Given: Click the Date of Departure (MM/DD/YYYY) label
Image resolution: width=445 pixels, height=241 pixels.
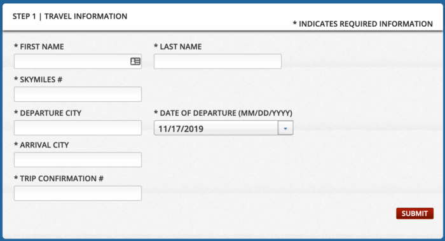Looking at the screenshot, I should (x=223, y=113).
